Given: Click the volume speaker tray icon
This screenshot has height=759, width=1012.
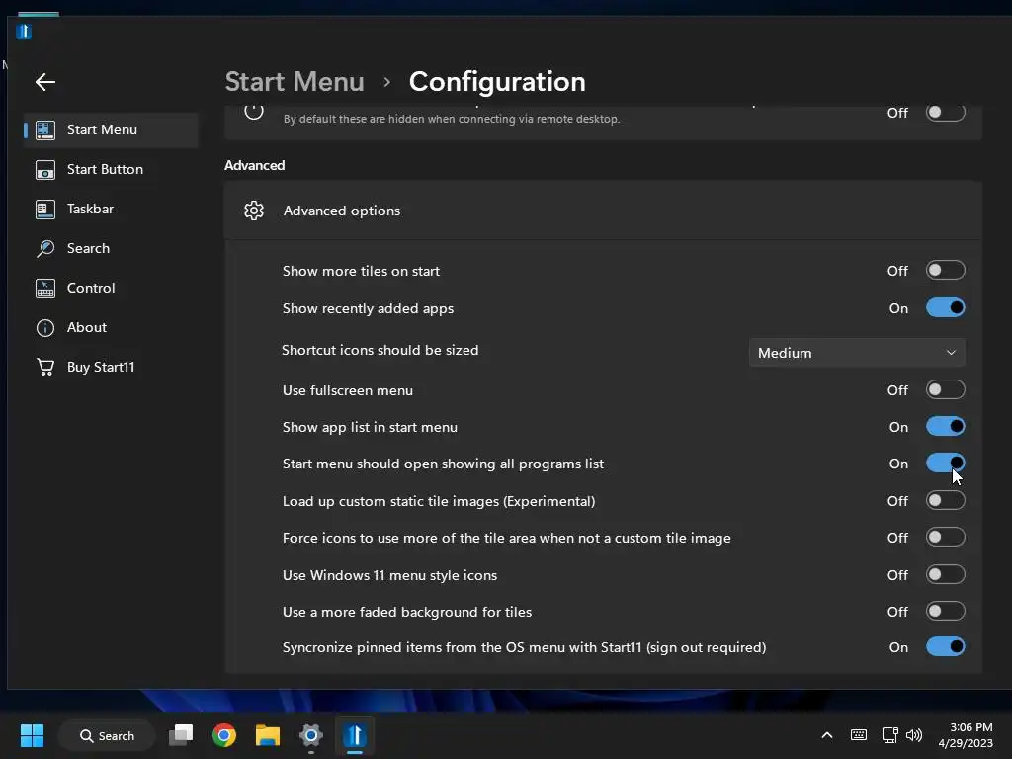Looking at the screenshot, I should point(914,735).
